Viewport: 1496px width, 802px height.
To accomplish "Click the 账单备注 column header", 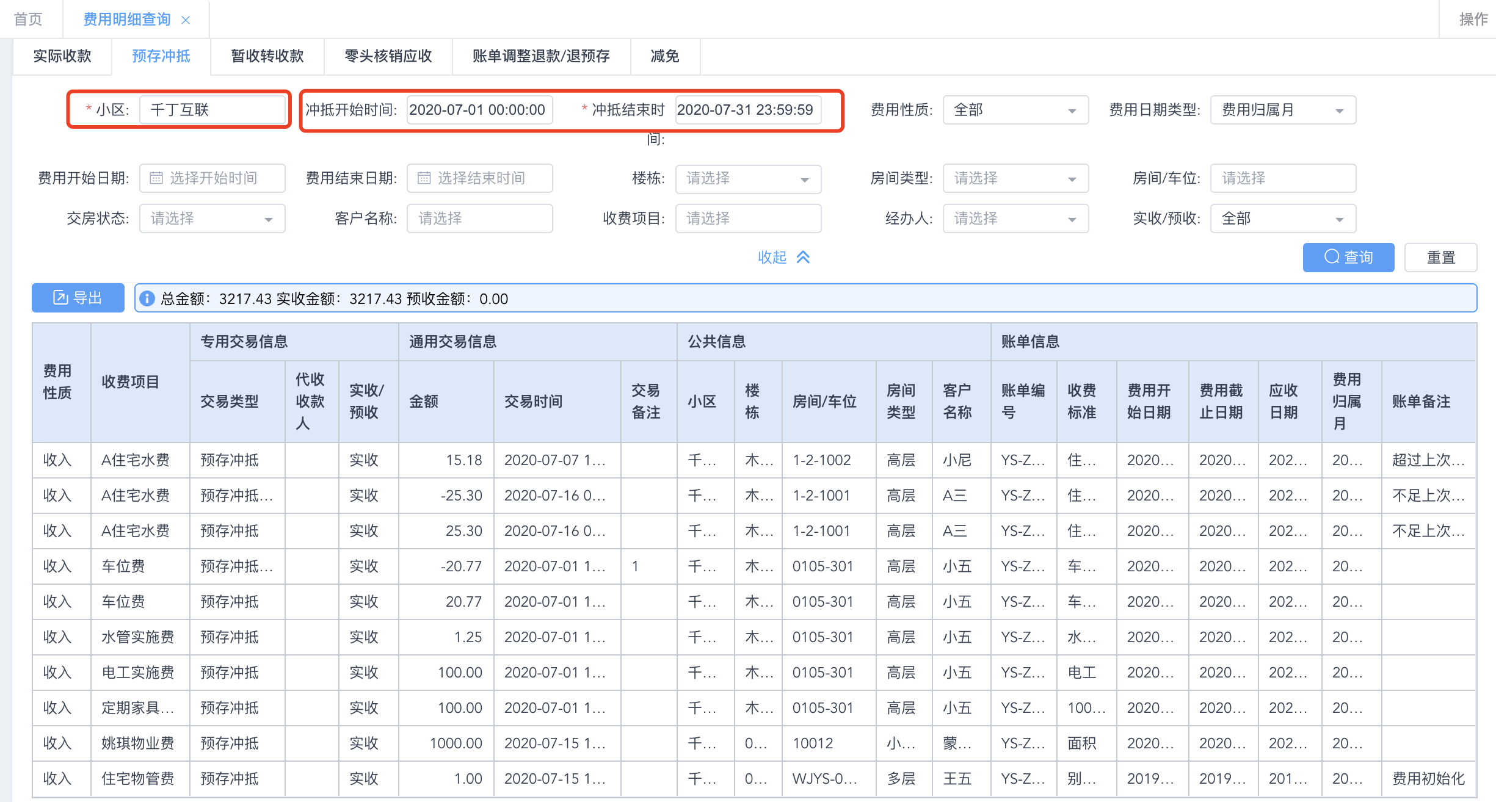I will (x=1428, y=402).
